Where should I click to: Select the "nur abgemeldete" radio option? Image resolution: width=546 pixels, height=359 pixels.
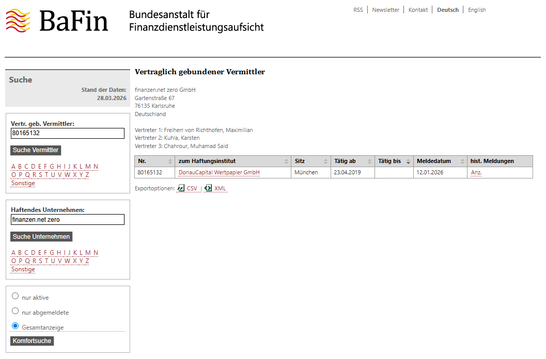15,311
